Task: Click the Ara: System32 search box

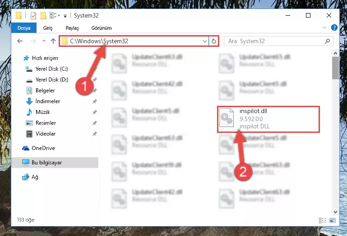Action: 278,41
